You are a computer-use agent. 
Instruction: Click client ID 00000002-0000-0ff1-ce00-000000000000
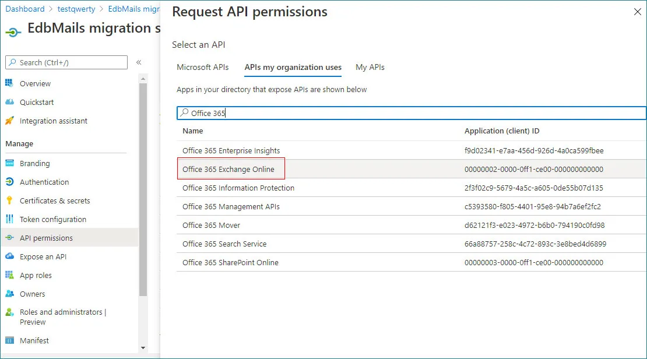(534, 169)
